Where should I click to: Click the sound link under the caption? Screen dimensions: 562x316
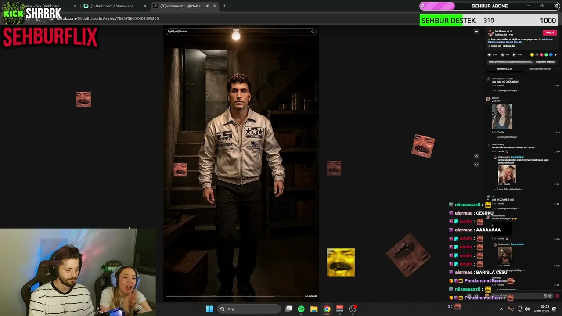[x=502, y=46]
